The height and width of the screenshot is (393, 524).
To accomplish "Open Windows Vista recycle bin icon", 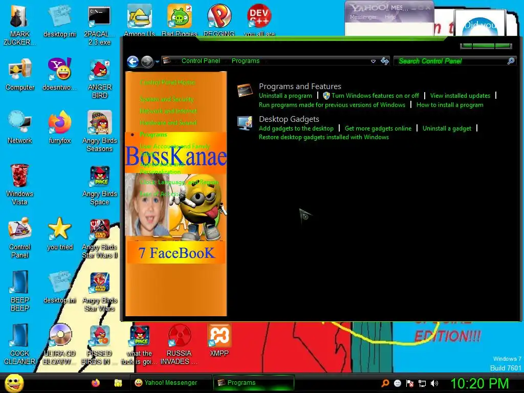I will coord(19,184).
